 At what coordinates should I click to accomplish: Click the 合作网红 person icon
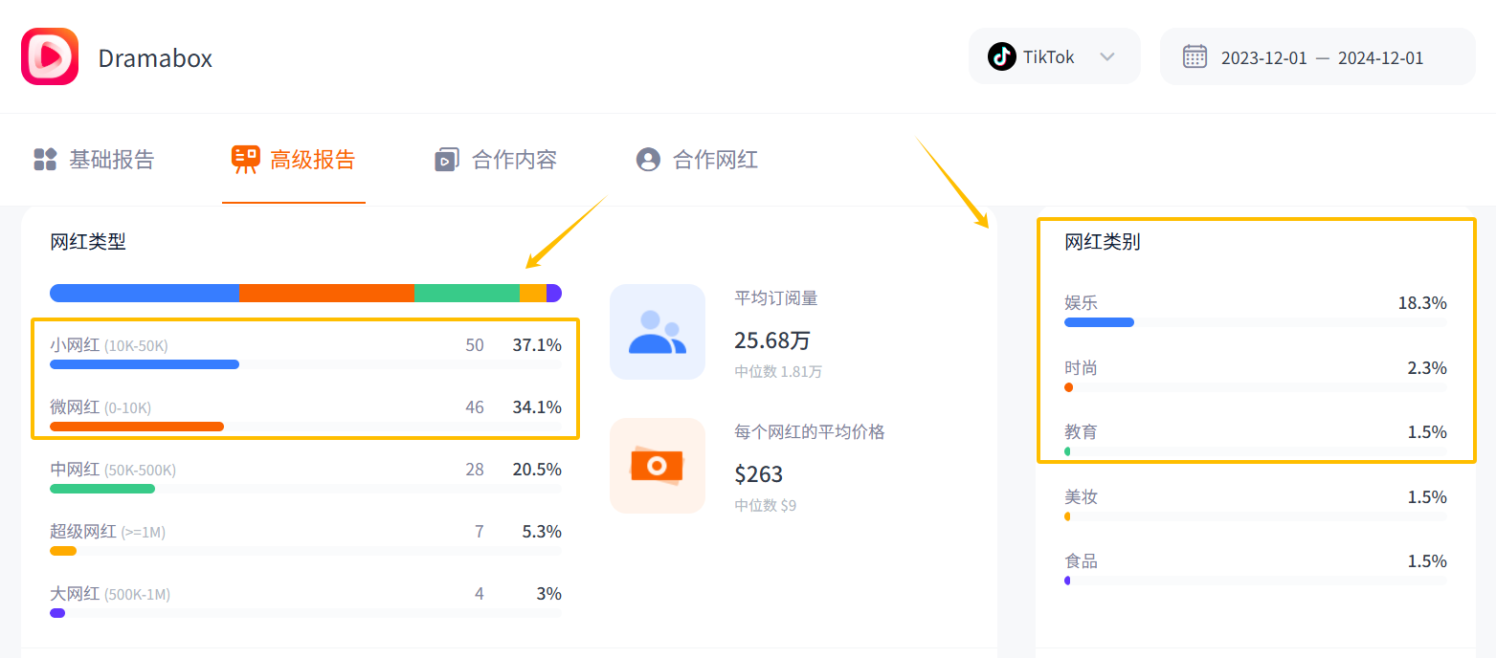click(647, 159)
